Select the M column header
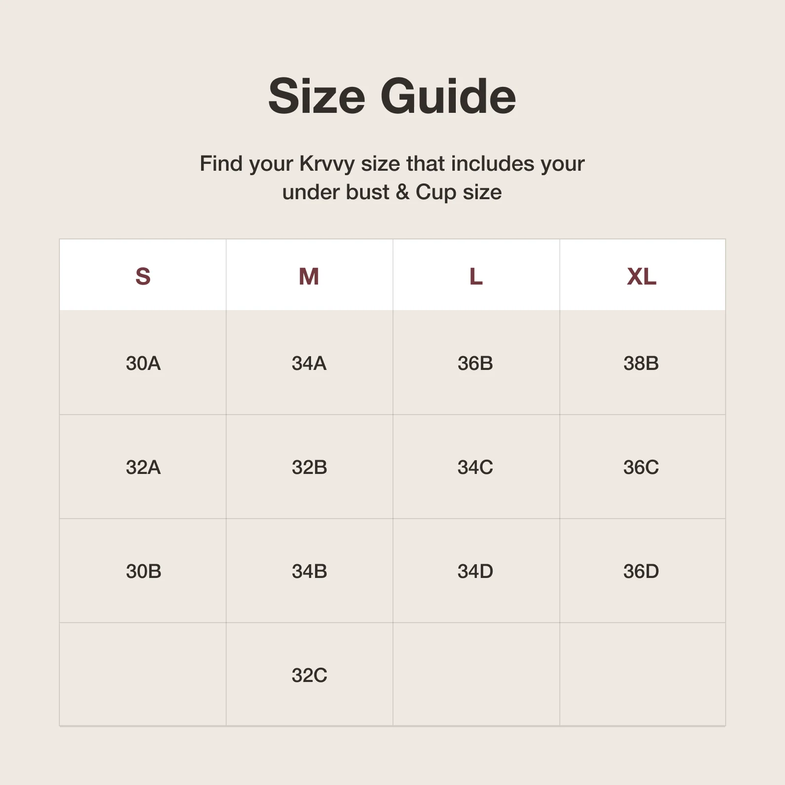The width and height of the screenshot is (785, 785). (x=309, y=276)
